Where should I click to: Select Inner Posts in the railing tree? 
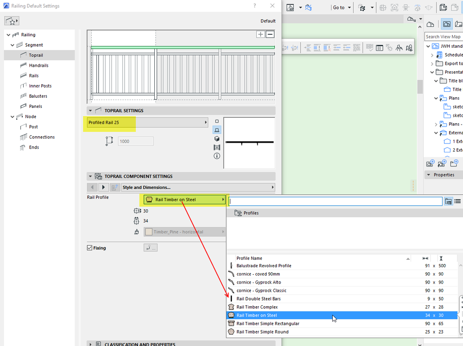point(40,86)
